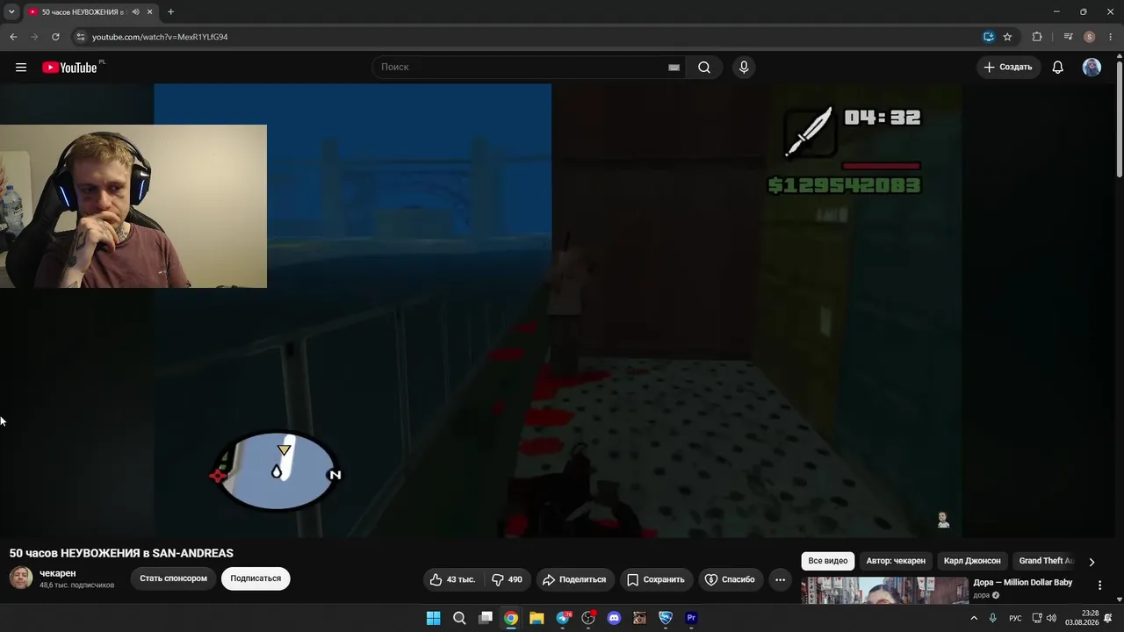Click Сохранить save button
This screenshot has width=1124, height=632.
(x=655, y=579)
